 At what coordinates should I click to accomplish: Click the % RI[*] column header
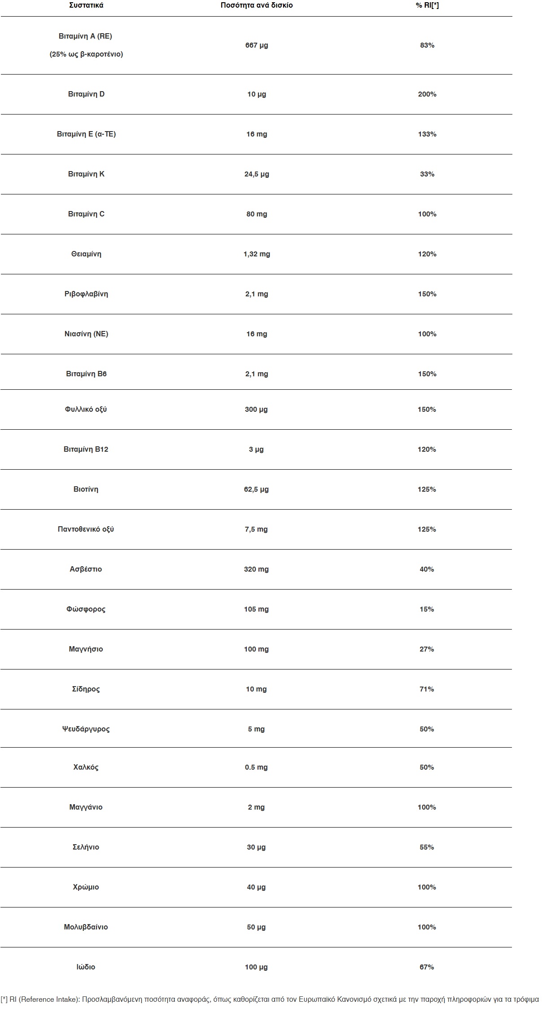click(427, 5)
